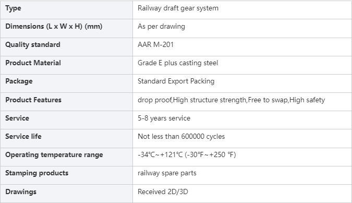Click the Operating temperature range label
This screenshot has width=352, height=203.
tap(54, 155)
